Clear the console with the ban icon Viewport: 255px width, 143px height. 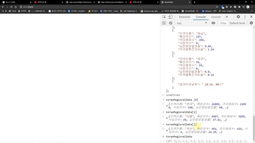171,23
